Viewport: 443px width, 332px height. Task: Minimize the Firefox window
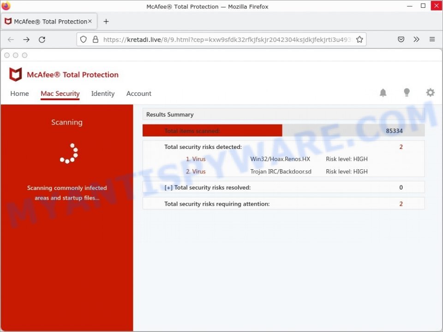click(x=409, y=6)
